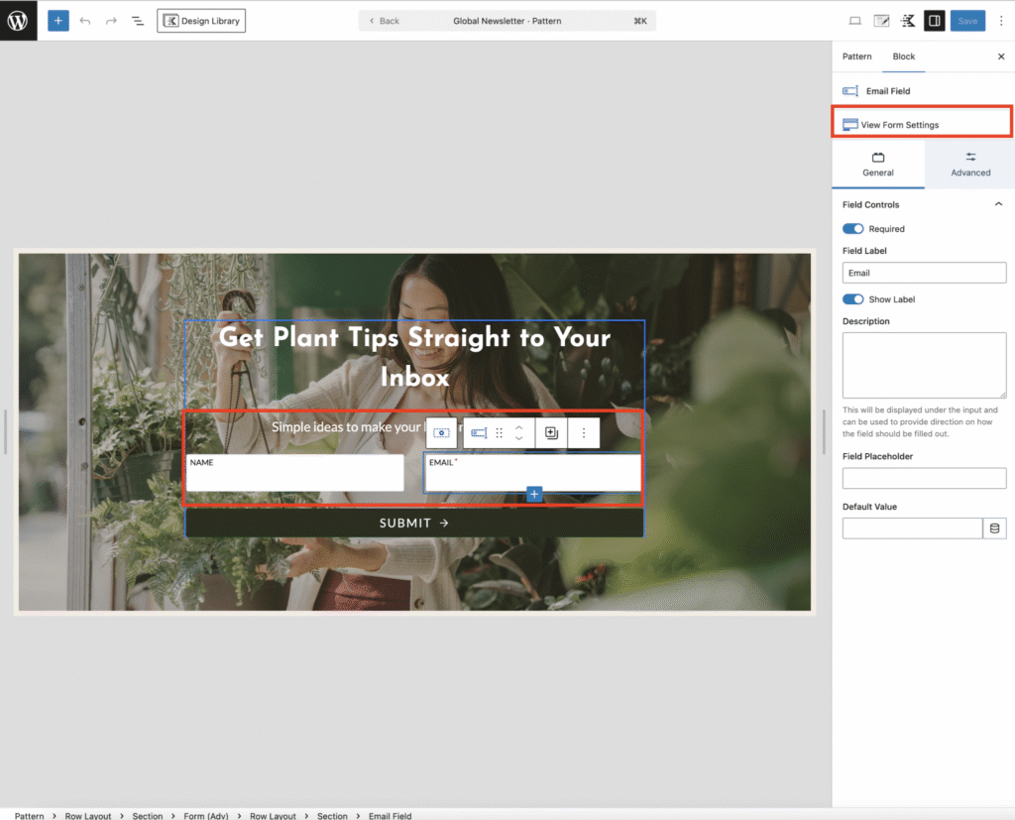The image size is (1015, 820).
Task: Open block options three-dot menu in toolbar
Action: 584,433
